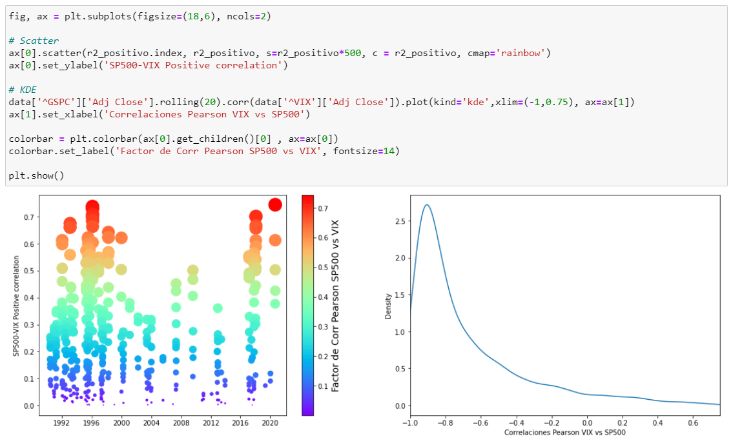Click the 0.7 tick label on the colorbar

pyautogui.click(x=322, y=208)
